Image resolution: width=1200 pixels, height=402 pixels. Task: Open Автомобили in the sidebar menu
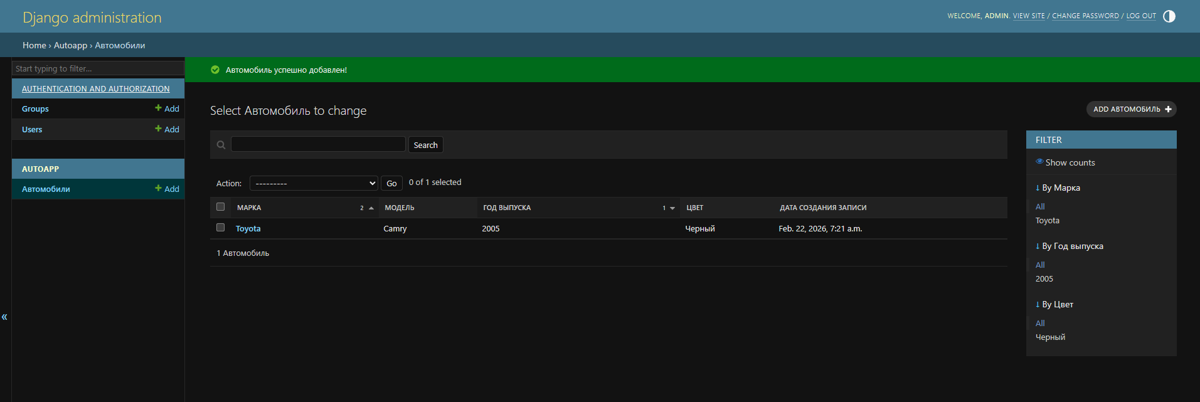coord(46,189)
